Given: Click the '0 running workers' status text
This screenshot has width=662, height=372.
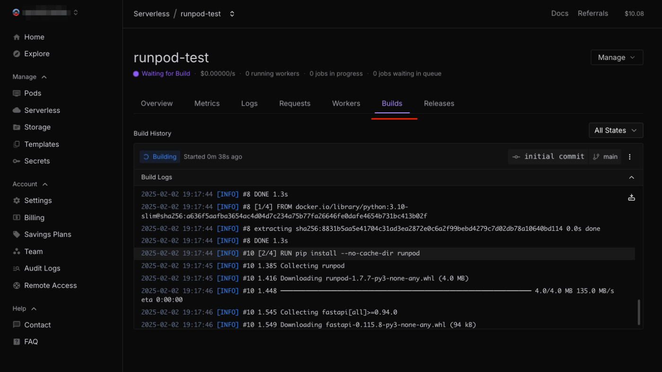Looking at the screenshot, I should coord(272,74).
